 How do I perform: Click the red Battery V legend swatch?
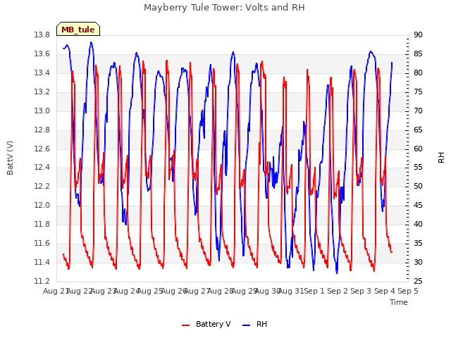pos(186,325)
